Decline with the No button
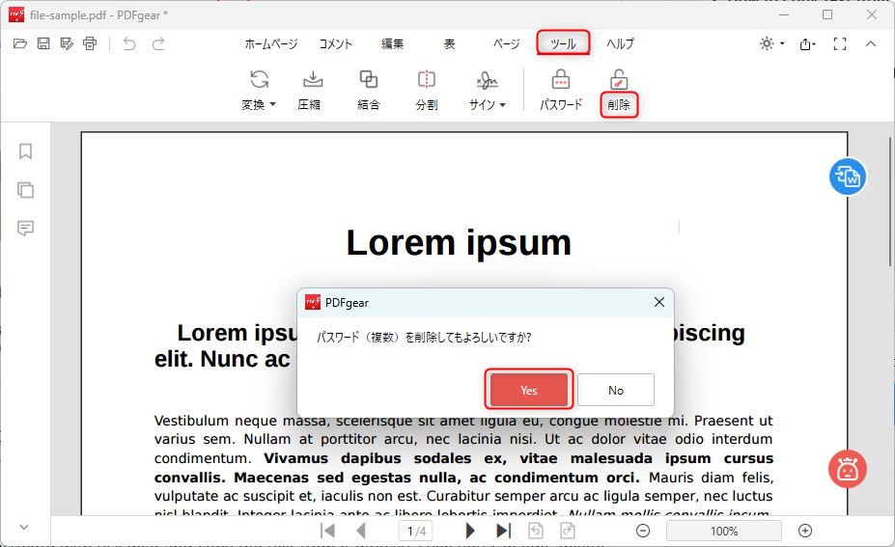 pos(615,390)
